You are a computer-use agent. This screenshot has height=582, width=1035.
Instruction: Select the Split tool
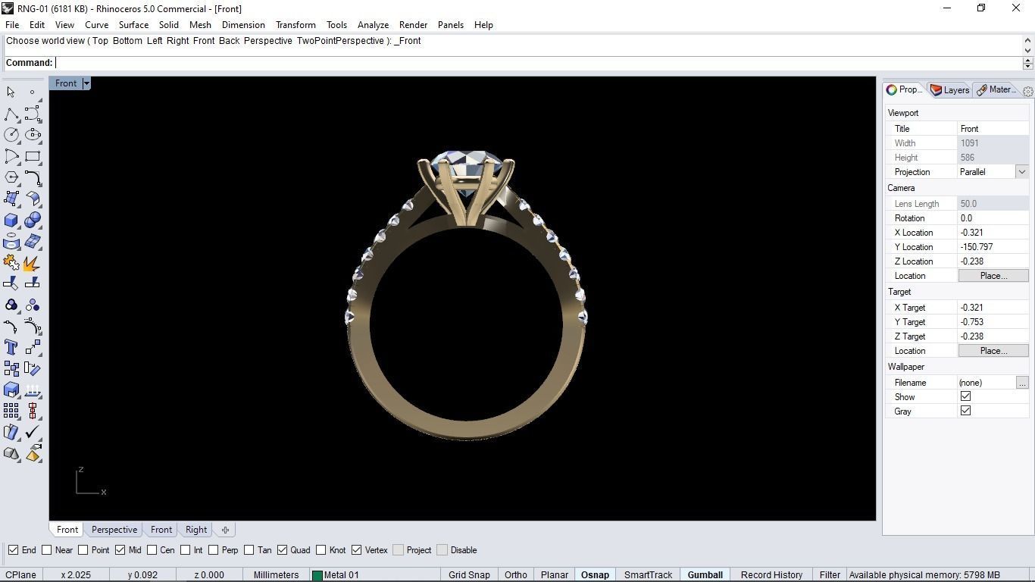pyautogui.click(x=33, y=283)
